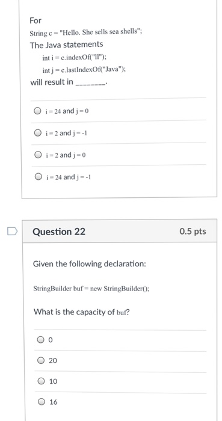Click the String c declaration code line

point(86,32)
